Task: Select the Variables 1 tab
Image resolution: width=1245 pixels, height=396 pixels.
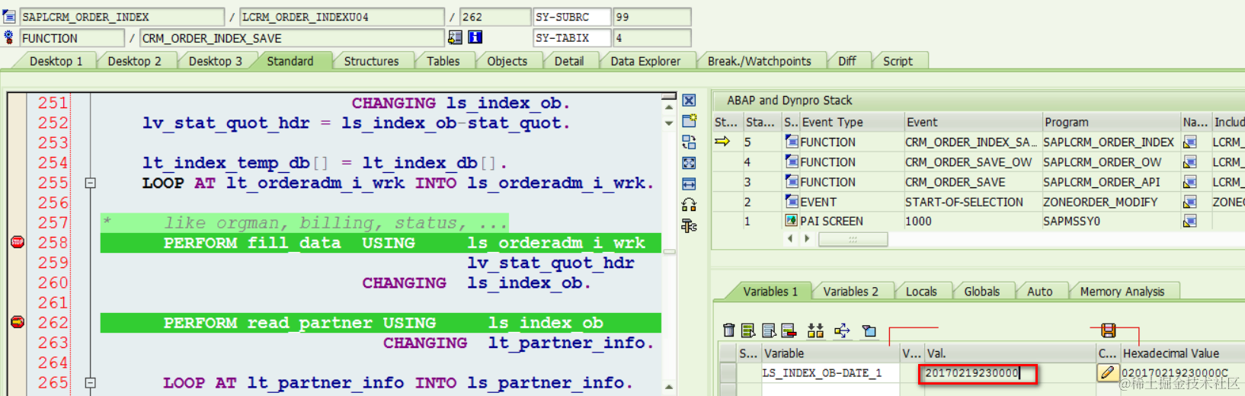Action: tap(770, 291)
